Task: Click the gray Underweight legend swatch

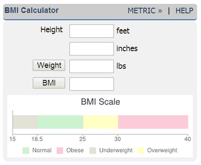Action: point(93,150)
